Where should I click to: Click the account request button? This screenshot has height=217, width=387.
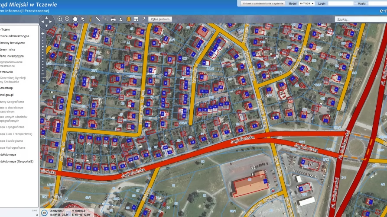pyautogui.click(x=263, y=3)
